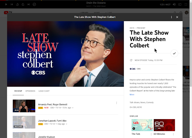Toggle the added-to-library checkmark in player bar
The height and width of the screenshot is (138, 192).
click(34, 4)
